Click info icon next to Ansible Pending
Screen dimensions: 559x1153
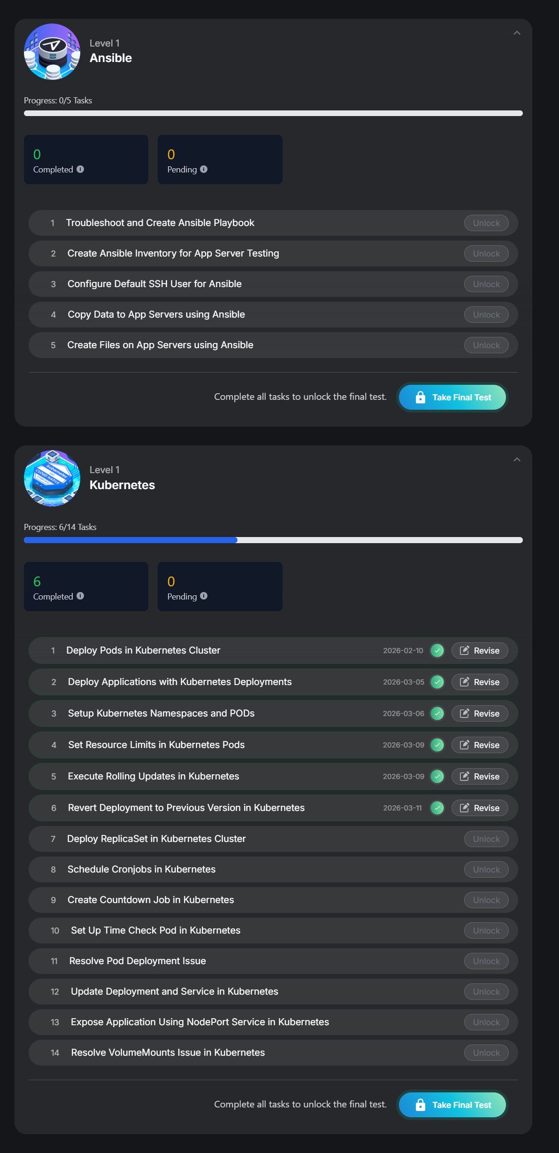click(x=204, y=169)
